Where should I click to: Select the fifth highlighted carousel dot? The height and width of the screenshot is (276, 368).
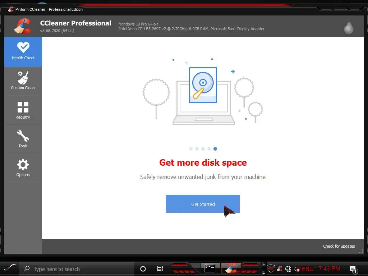click(x=215, y=149)
